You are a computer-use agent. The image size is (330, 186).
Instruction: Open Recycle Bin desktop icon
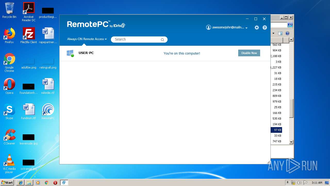pyautogui.click(x=9, y=10)
